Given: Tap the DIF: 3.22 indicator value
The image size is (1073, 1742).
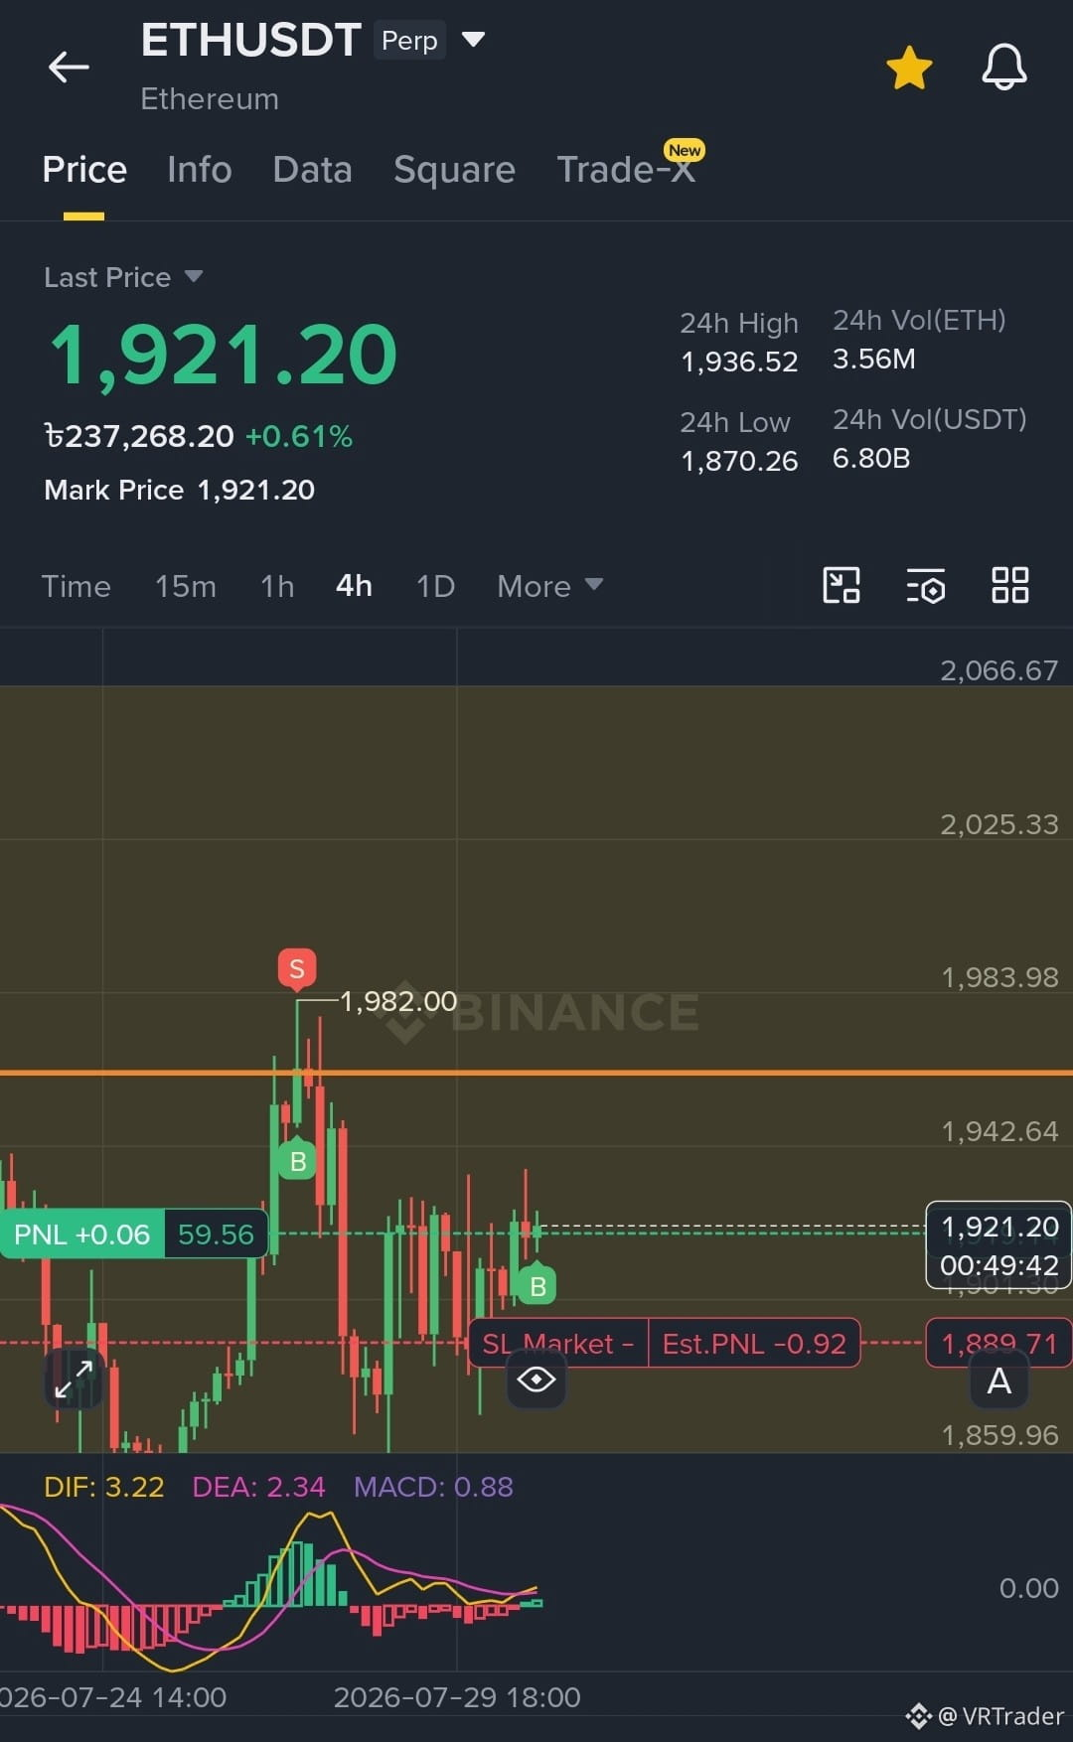Looking at the screenshot, I should point(104,1487).
